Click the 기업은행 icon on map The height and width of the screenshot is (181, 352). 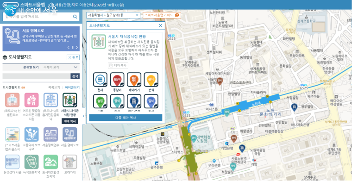[x=227, y=144]
